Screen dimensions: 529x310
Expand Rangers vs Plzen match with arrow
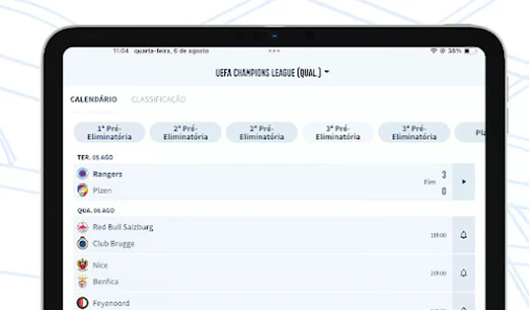[x=463, y=182]
